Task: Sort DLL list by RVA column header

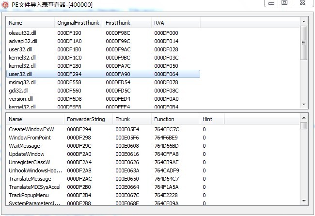Action: tap(175, 23)
